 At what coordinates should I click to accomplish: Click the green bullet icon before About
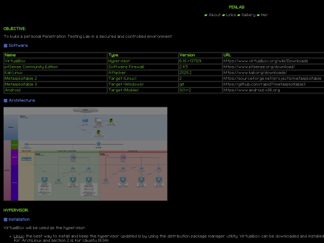click(x=206, y=15)
